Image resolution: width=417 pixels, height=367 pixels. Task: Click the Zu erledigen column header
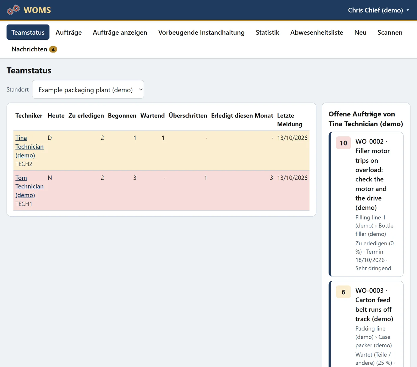(x=86, y=115)
